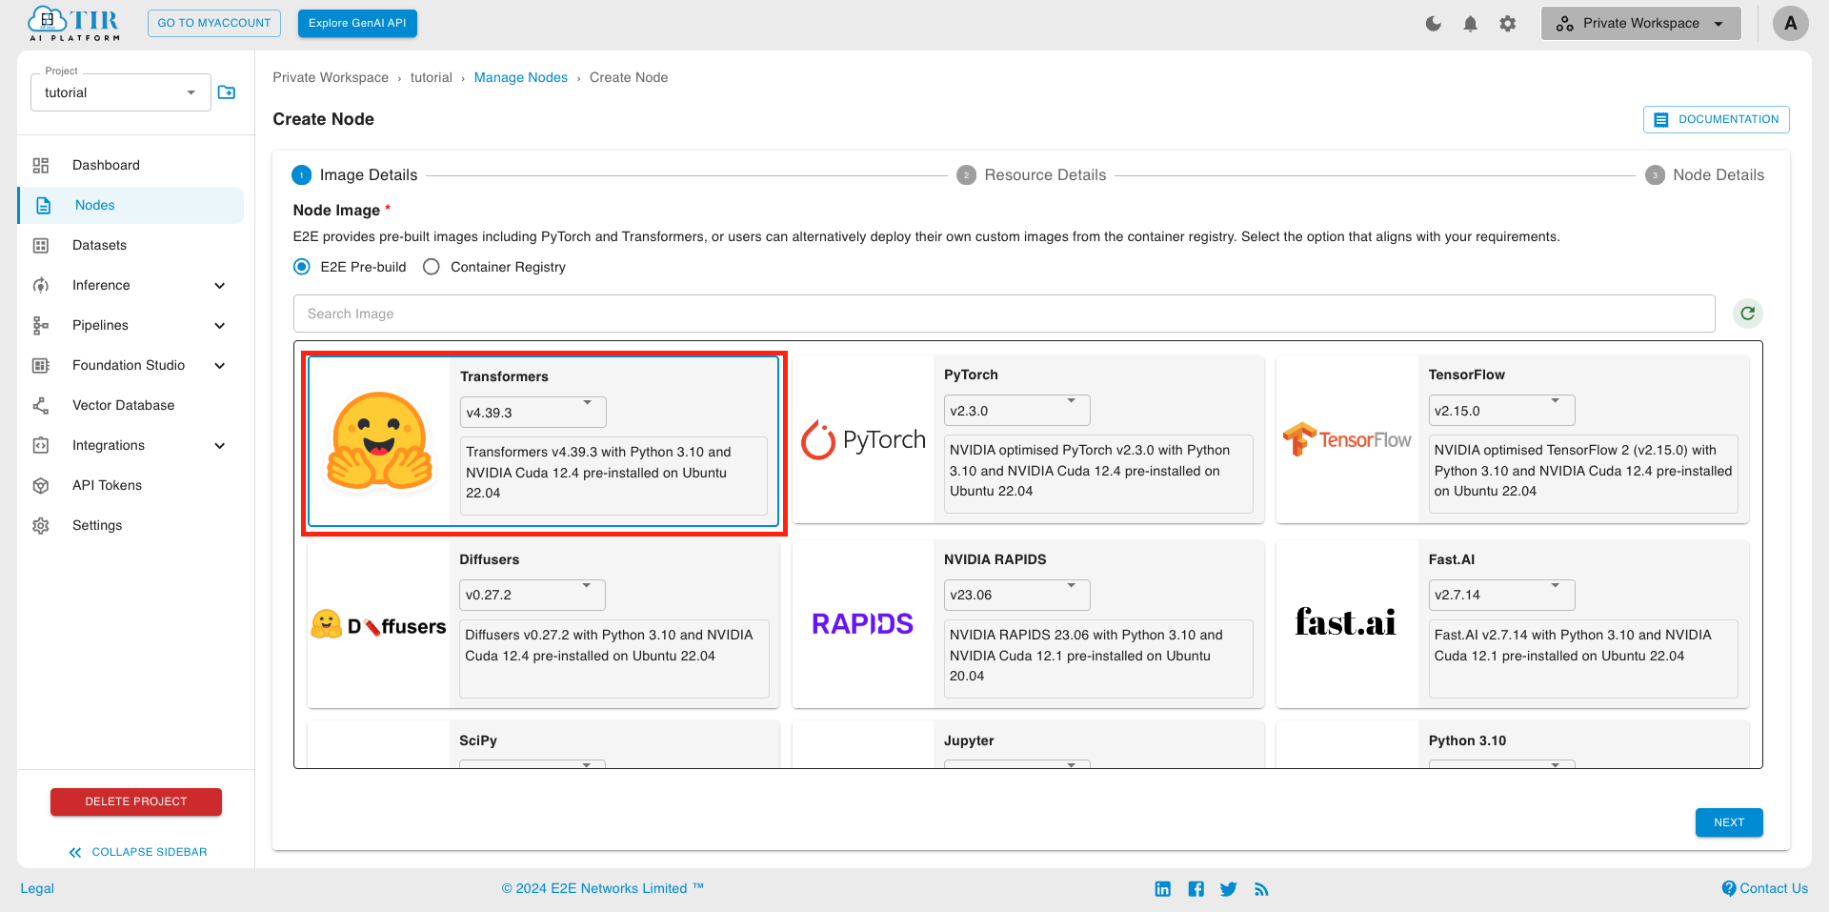
Task: Open the Manage Nodes breadcrumb link
Action: pyautogui.click(x=521, y=77)
